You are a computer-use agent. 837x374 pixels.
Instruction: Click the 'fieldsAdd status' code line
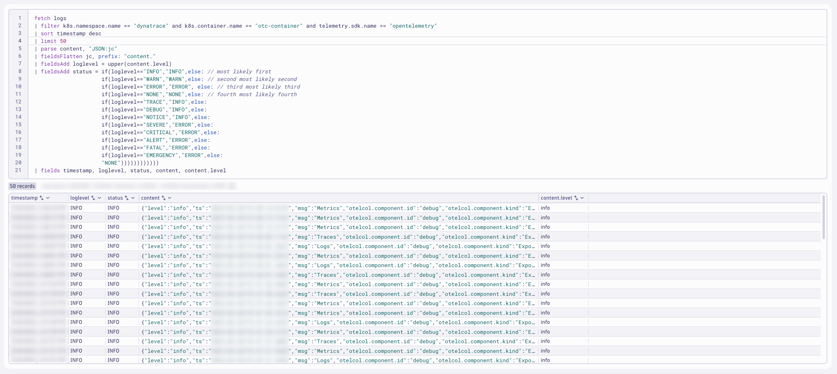153,72
